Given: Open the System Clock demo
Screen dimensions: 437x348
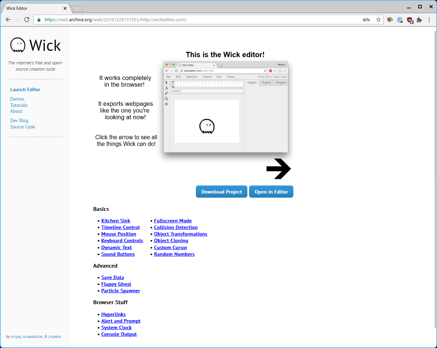Looking at the screenshot, I should click(116, 327).
